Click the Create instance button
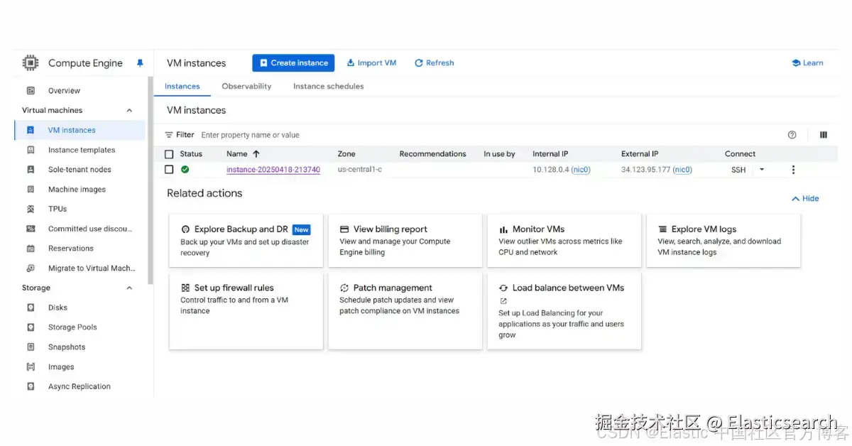Screen dimensions: 852x446 (x=293, y=63)
